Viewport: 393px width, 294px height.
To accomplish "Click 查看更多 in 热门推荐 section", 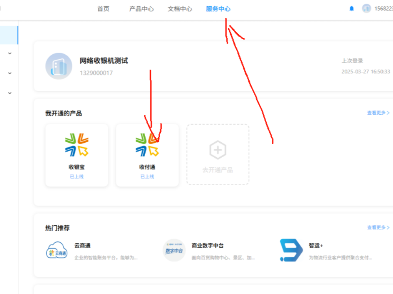I will click(x=378, y=228).
